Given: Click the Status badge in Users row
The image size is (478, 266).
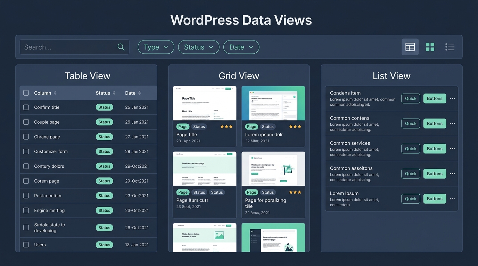Looking at the screenshot, I should coord(104,245).
